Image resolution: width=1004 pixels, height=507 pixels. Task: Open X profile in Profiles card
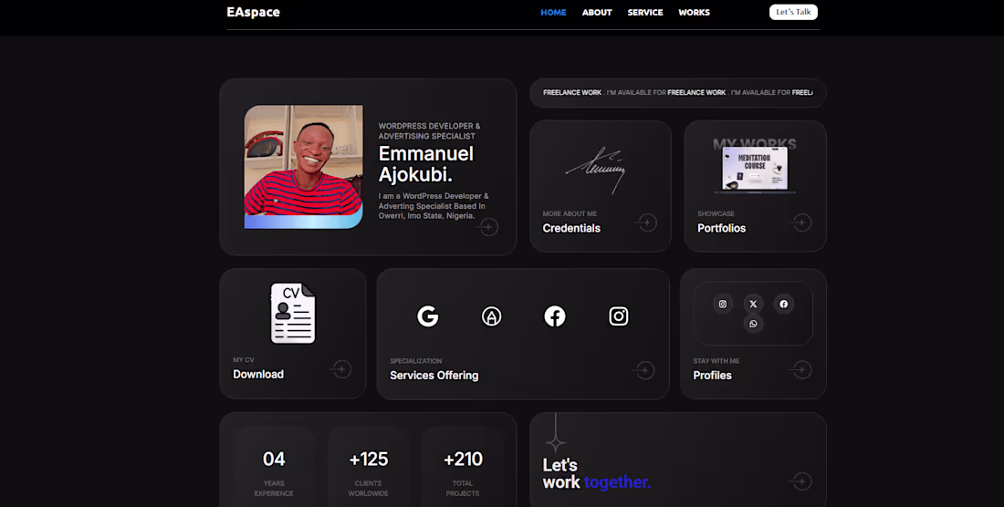click(753, 304)
